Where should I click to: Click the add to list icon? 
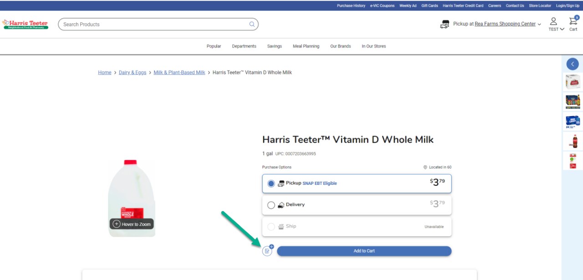click(x=267, y=250)
